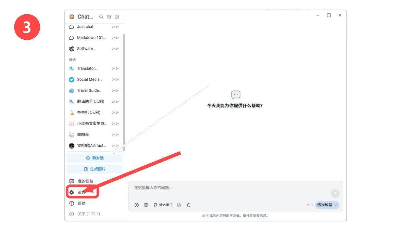Image resolution: width=411 pixels, height=231 pixels.
Task: Click the Social Media Twitter avatar
Action: click(x=72, y=79)
